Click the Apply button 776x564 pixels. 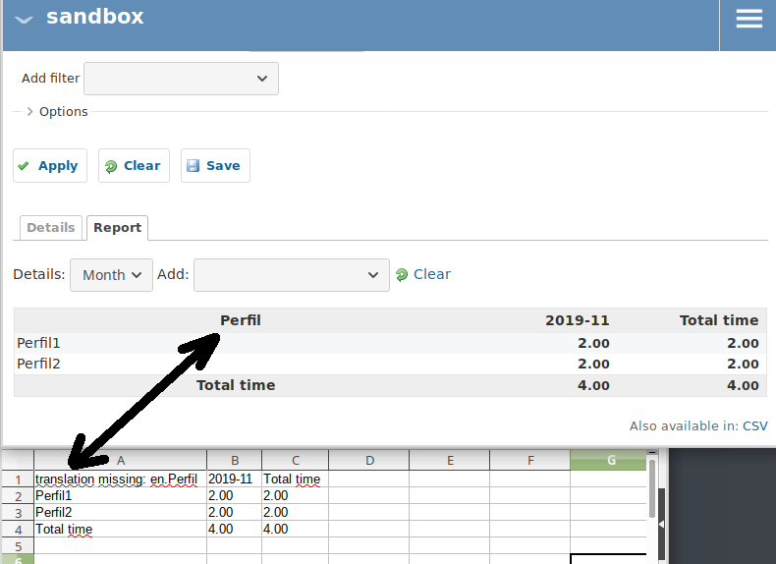click(50, 165)
